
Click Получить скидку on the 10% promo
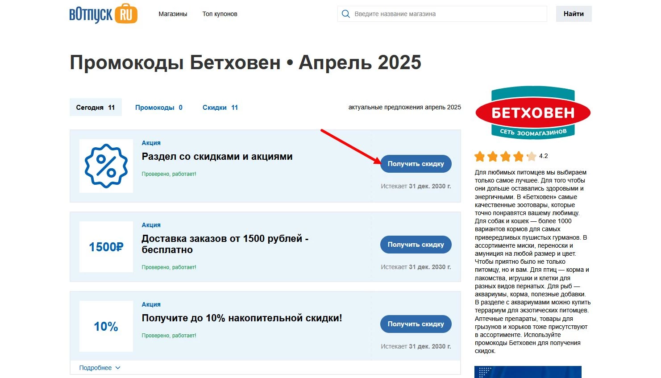pos(416,324)
